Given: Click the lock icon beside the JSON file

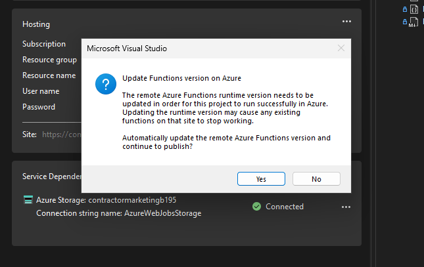Looking at the screenshot, I should click(x=404, y=9).
